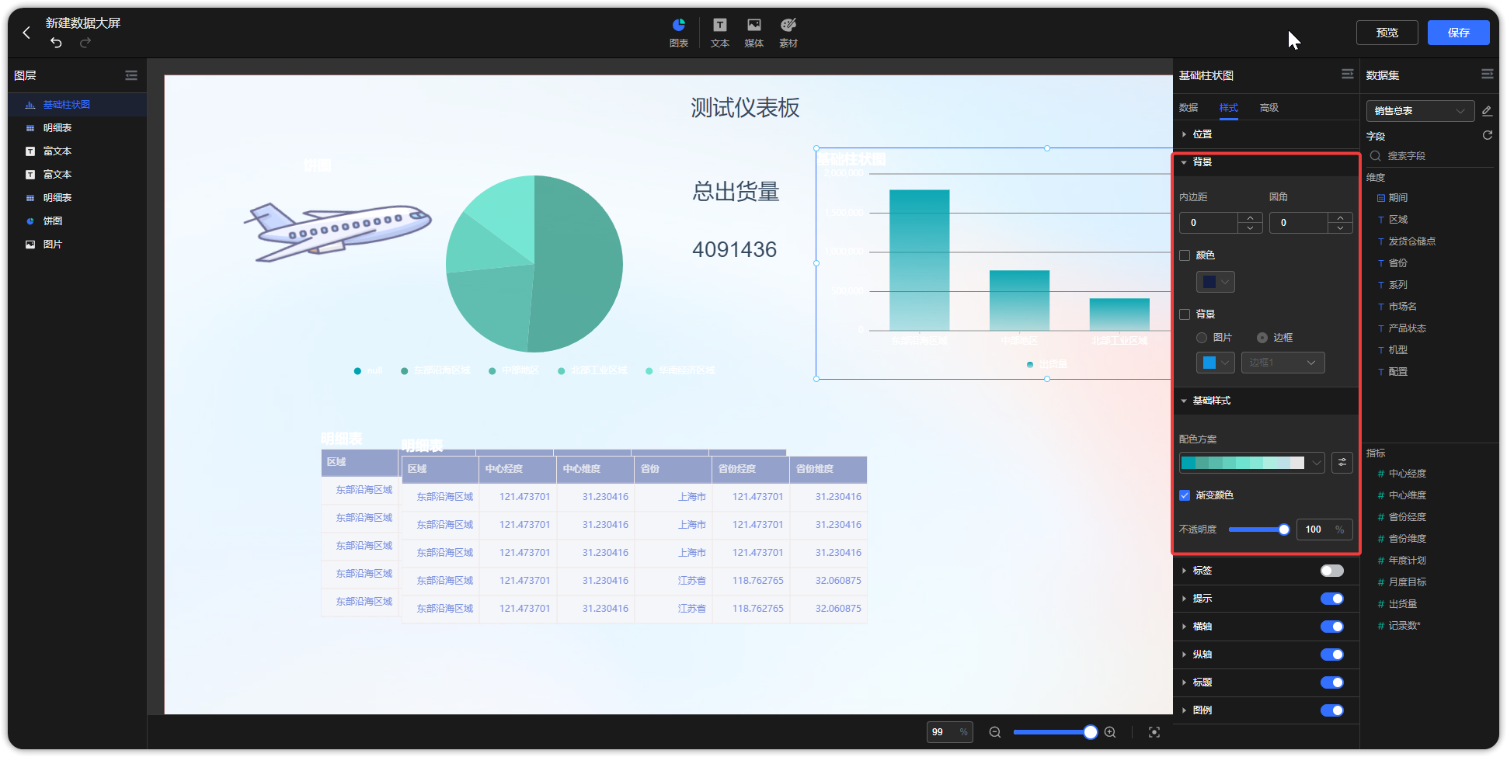Screen dimensions: 1507x757
Task: Open the 素材 assets tool
Action: [x=787, y=33]
